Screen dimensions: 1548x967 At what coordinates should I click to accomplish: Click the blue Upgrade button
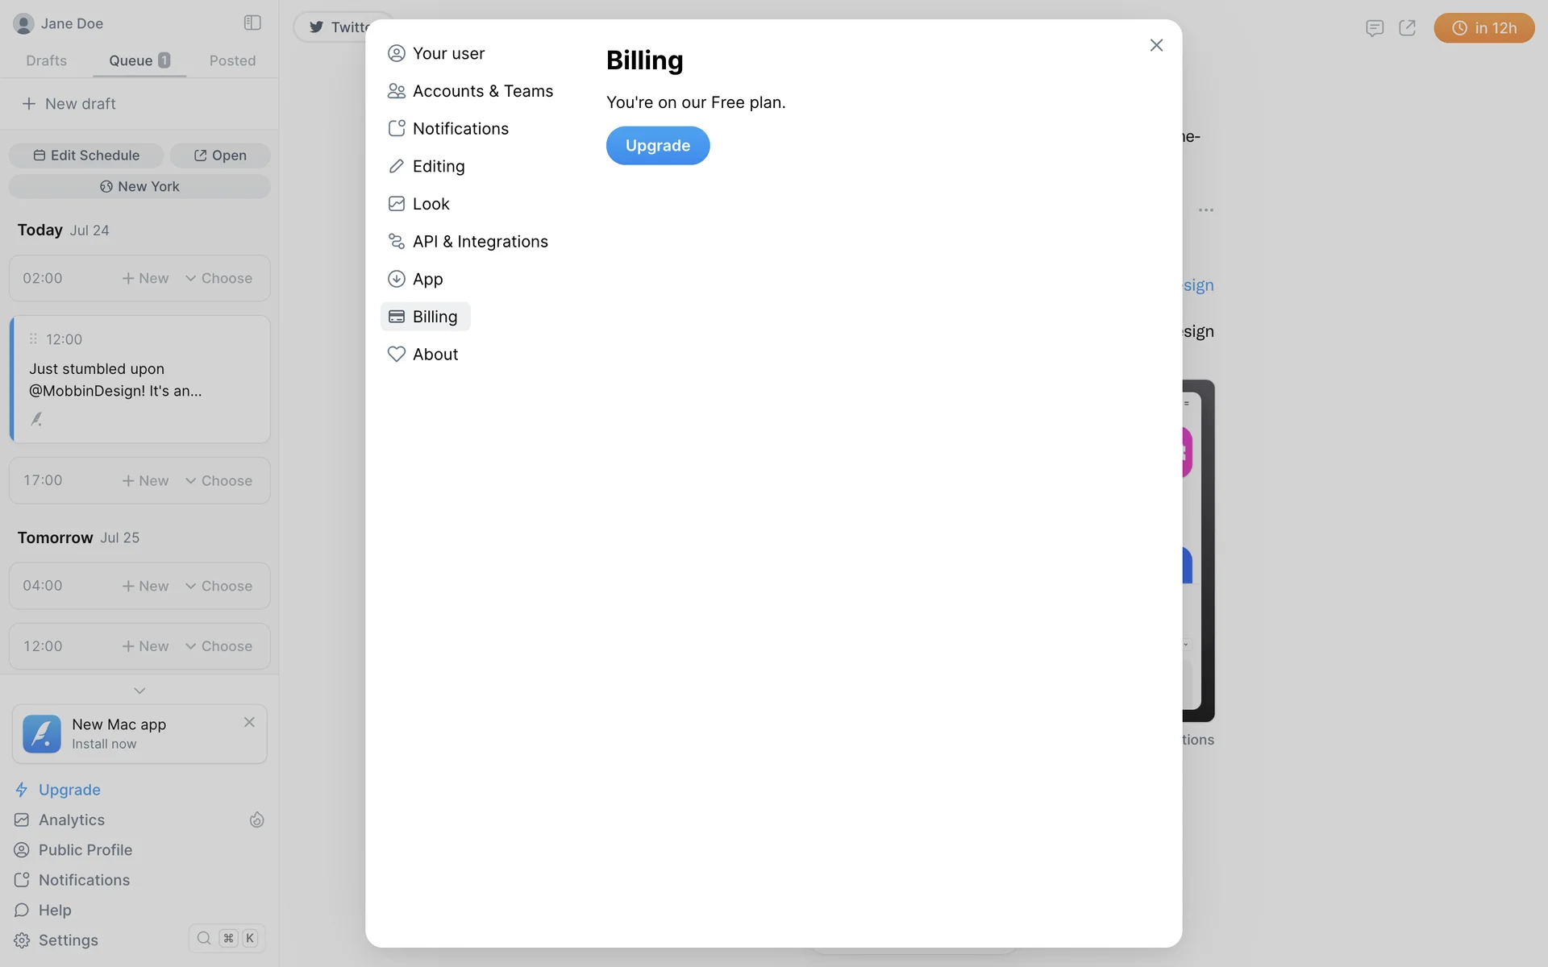click(x=657, y=146)
